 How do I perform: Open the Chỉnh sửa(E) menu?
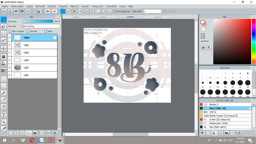[17, 6]
